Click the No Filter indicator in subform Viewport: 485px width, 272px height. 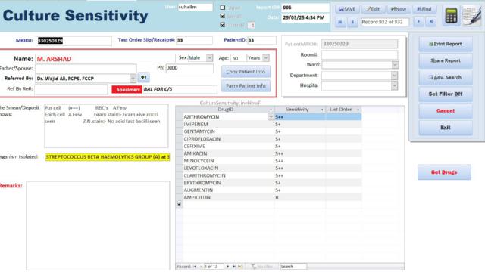pyautogui.click(x=261, y=267)
